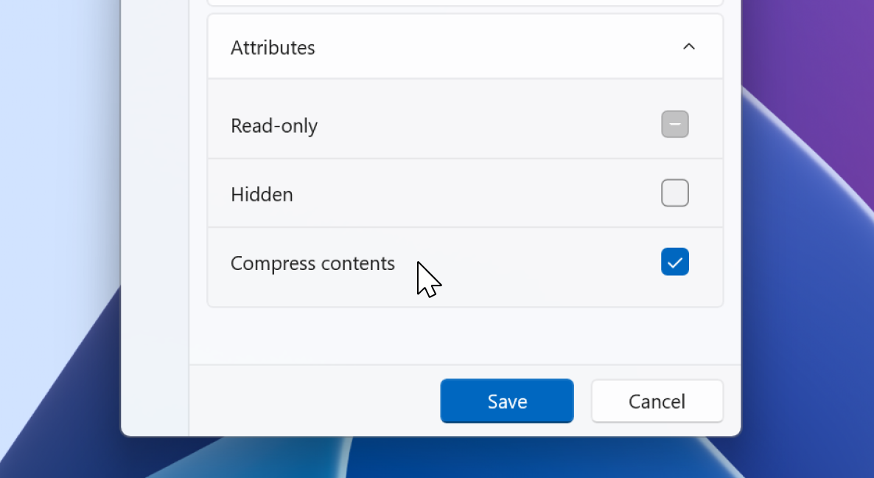Select the Hidden label text
Viewport: 874px width, 478px height.
click(262, 194)
